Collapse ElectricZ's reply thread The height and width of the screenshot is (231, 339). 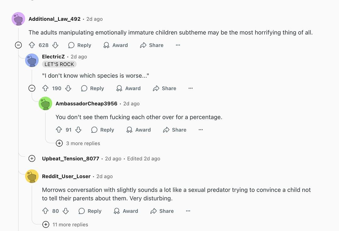[32, 88]
